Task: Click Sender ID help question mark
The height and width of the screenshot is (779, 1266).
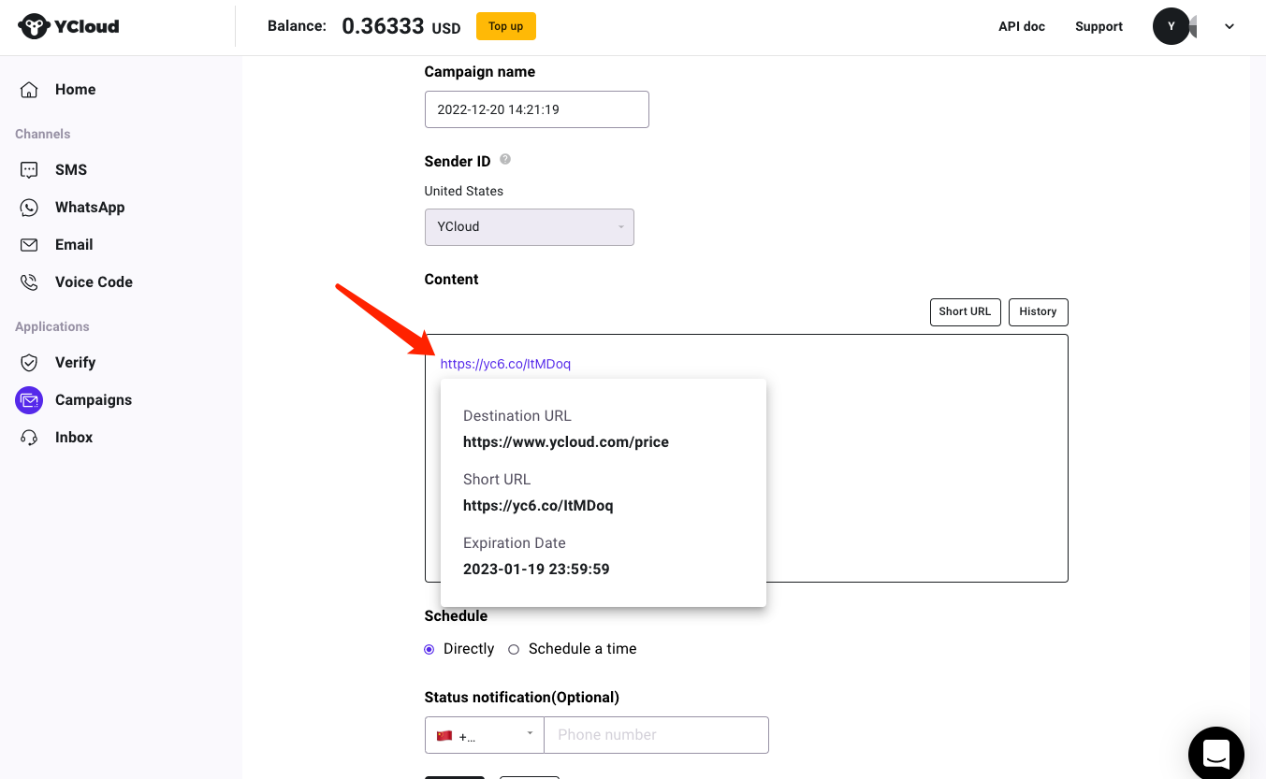Action: click(505, 160)
